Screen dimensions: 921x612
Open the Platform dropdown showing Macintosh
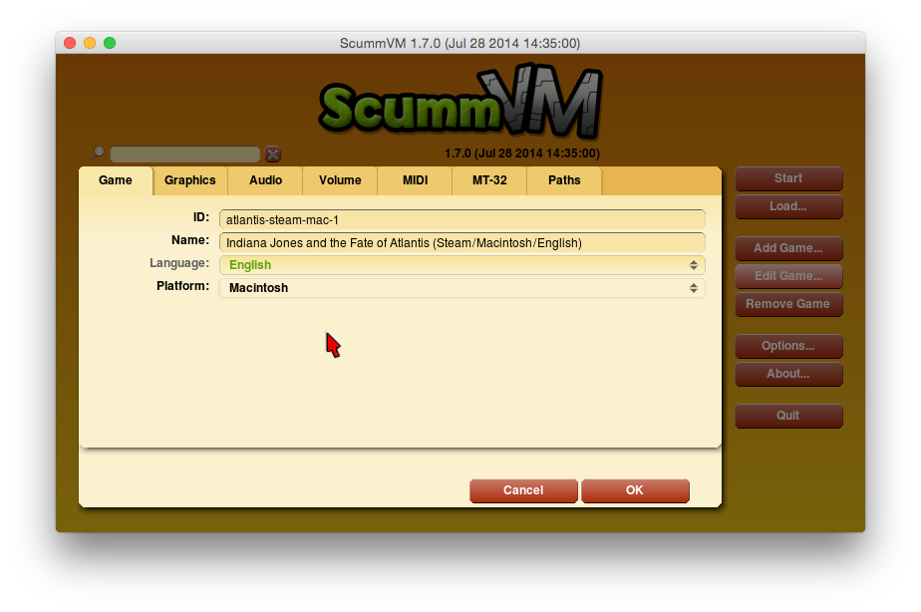(x=462, y=288)
